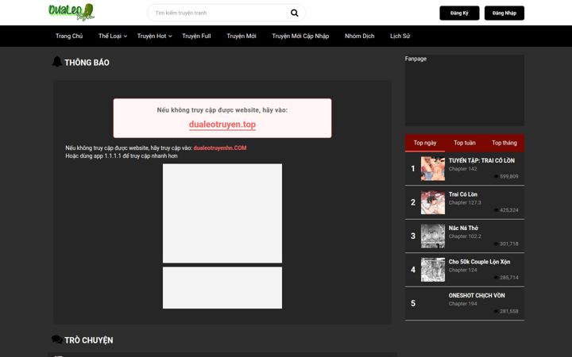Click the Fanpage label
Image resolution: width=572 pixels, height=357 pixels.
pyautogui.click(x=415, y=59)
